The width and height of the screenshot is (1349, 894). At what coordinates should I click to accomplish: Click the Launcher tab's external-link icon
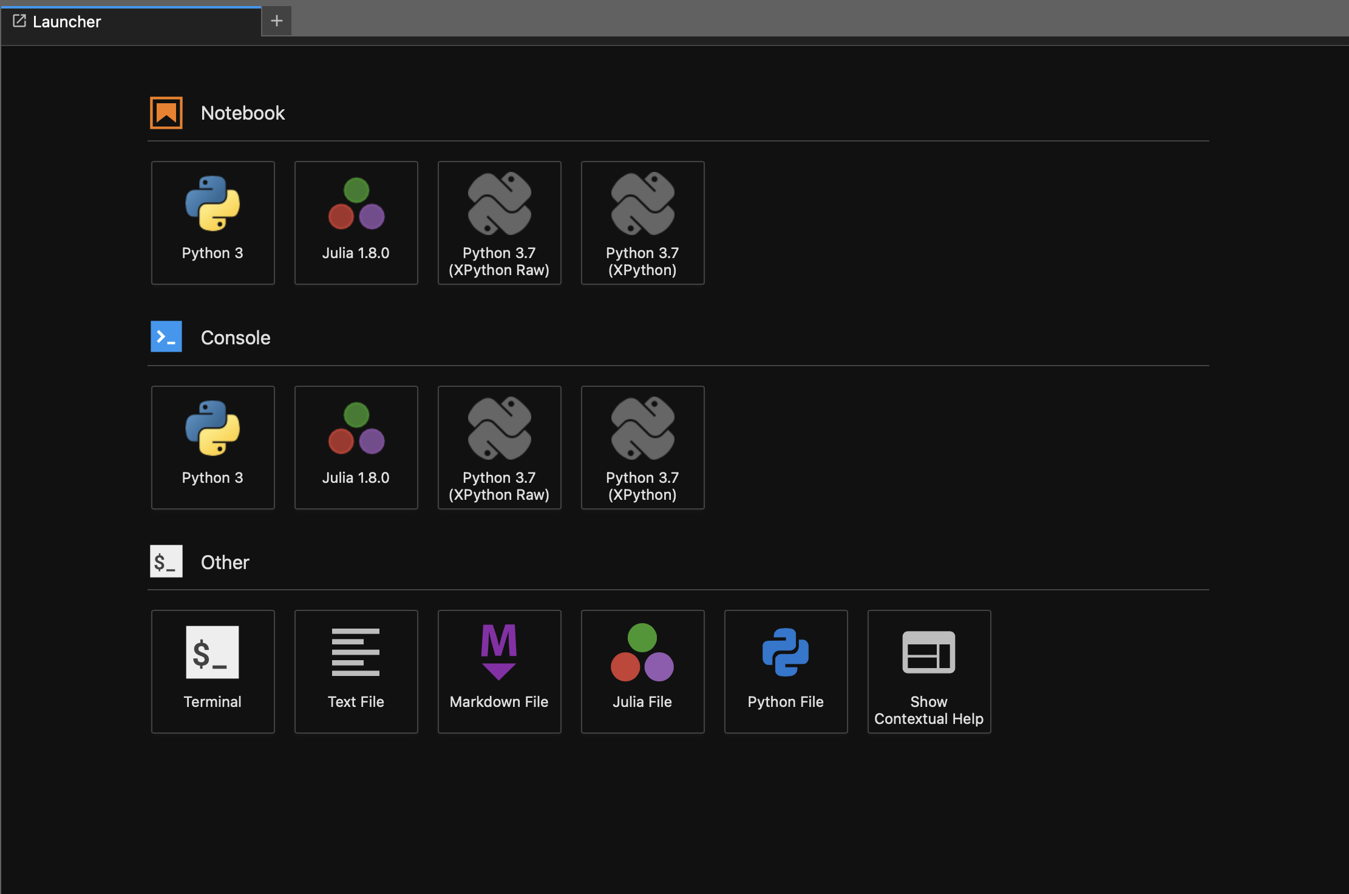pyautogui.click(x=19, y=21)
